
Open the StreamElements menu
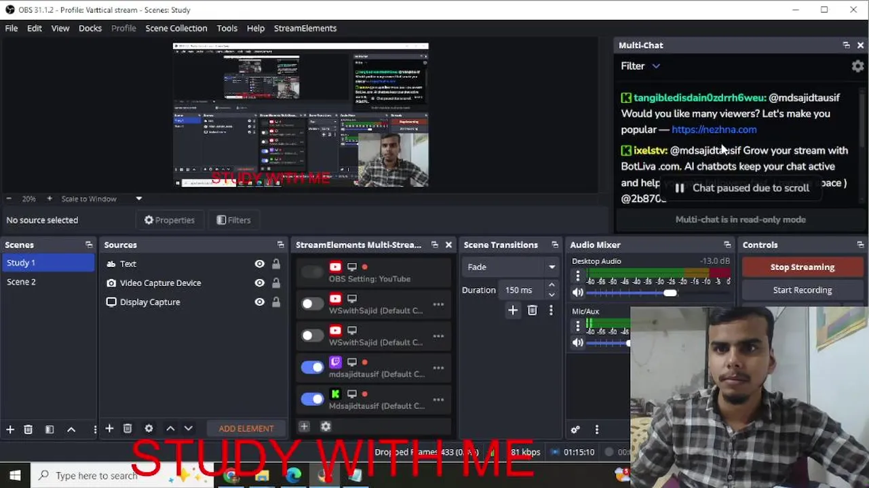click(305, 28)
